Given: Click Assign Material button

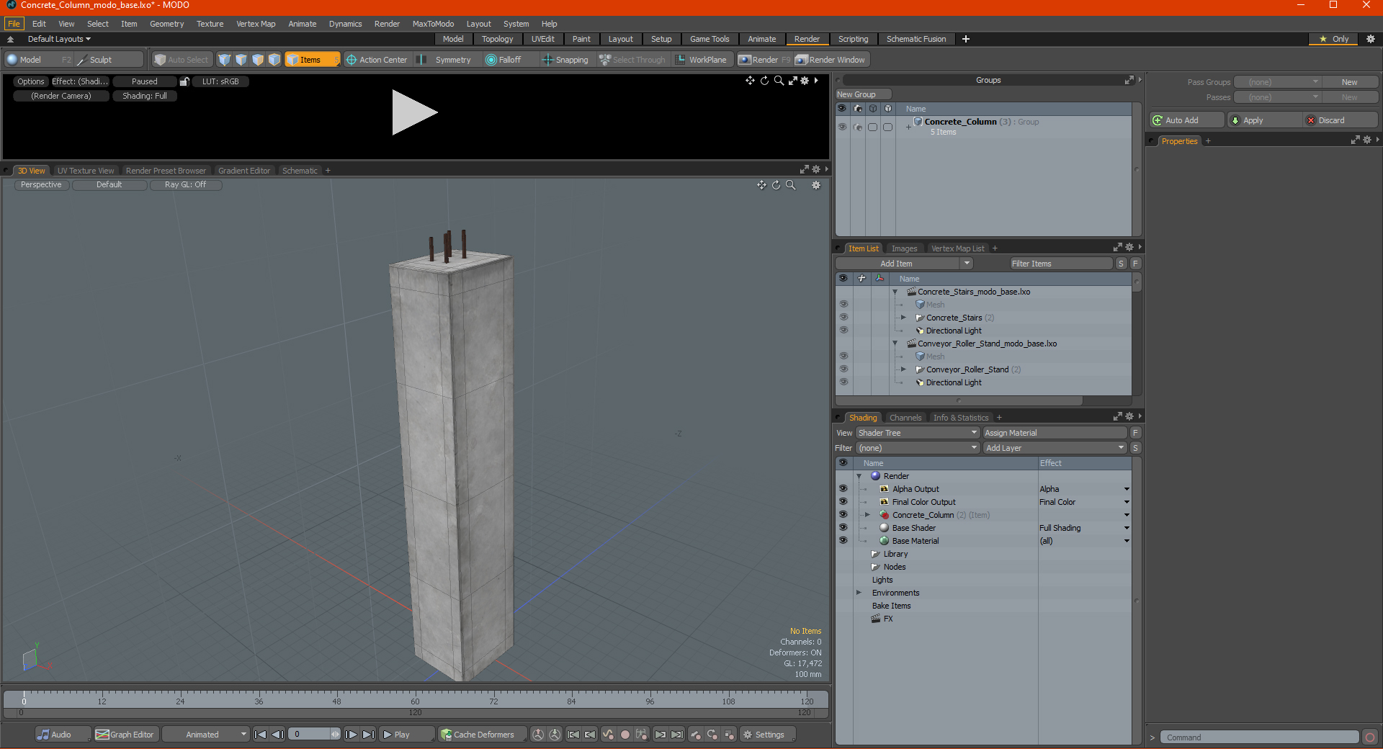Looking at the screenshot, I should pyautogui.click(x=1055, y=433).
